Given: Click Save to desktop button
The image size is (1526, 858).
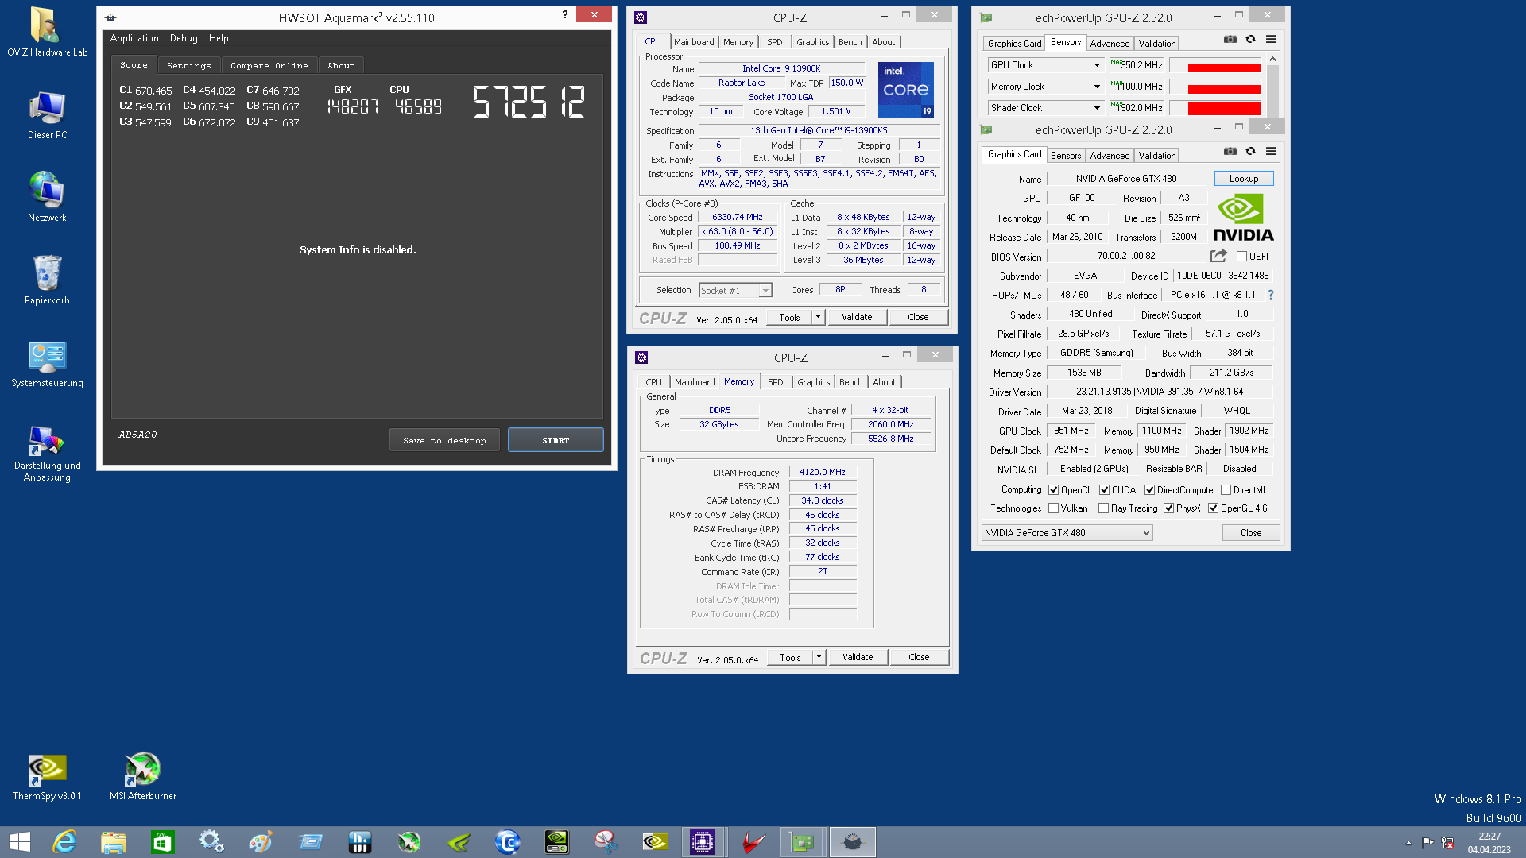Looking at the screenshot, I should point(444,440).
